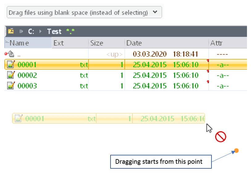
Task: Click the *.* file filter
Action: click(70, 31)
